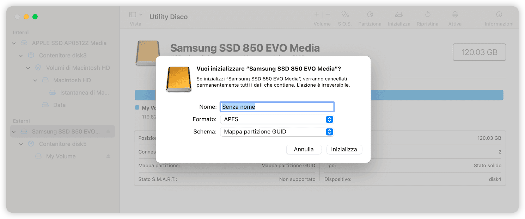
Task: Open the Vista dropdown chevron
Action: point(141,15)
